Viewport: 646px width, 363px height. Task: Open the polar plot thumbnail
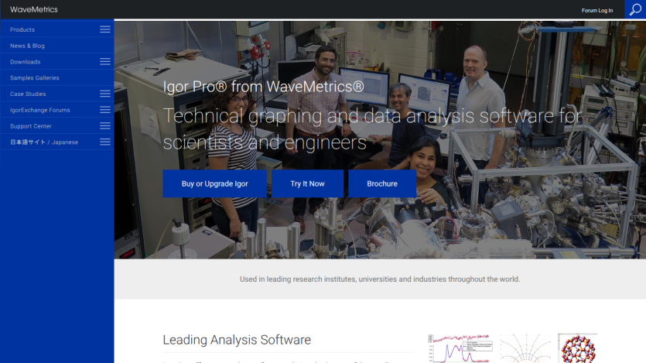click(526, 348)
